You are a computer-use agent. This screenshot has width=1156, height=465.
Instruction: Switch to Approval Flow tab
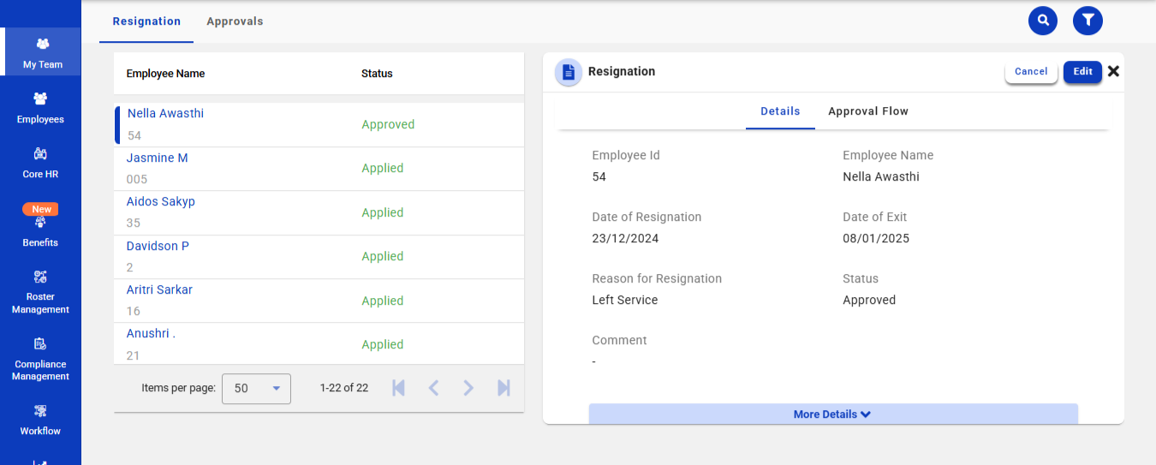[x=867, y=111]
